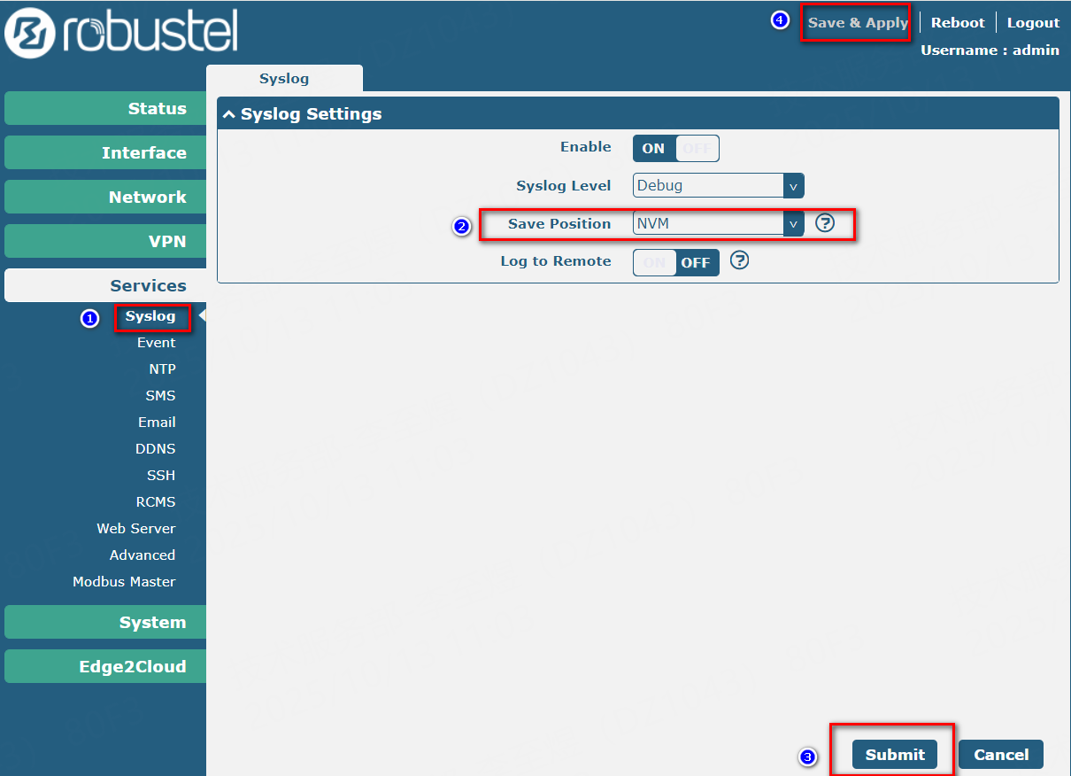Open the VPN menu
The image size is (1071, 776).
(106, 241)
